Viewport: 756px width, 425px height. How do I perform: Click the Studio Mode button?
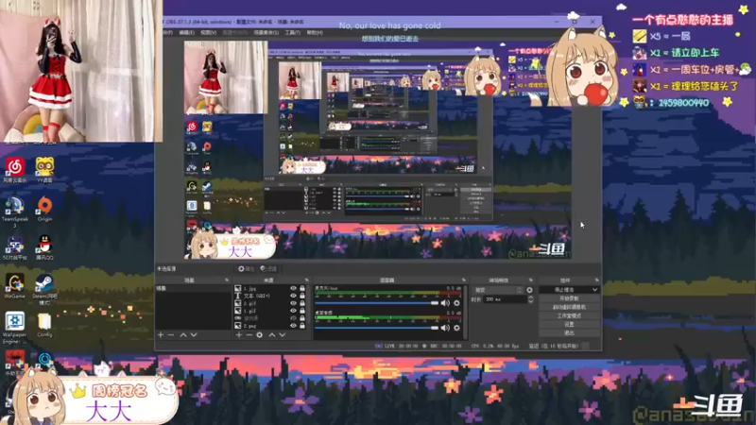pos(569,315)
